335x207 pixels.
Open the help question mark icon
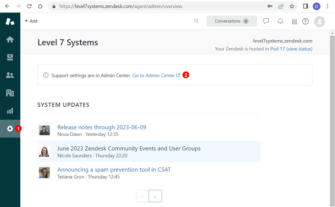tap(305, 21)
